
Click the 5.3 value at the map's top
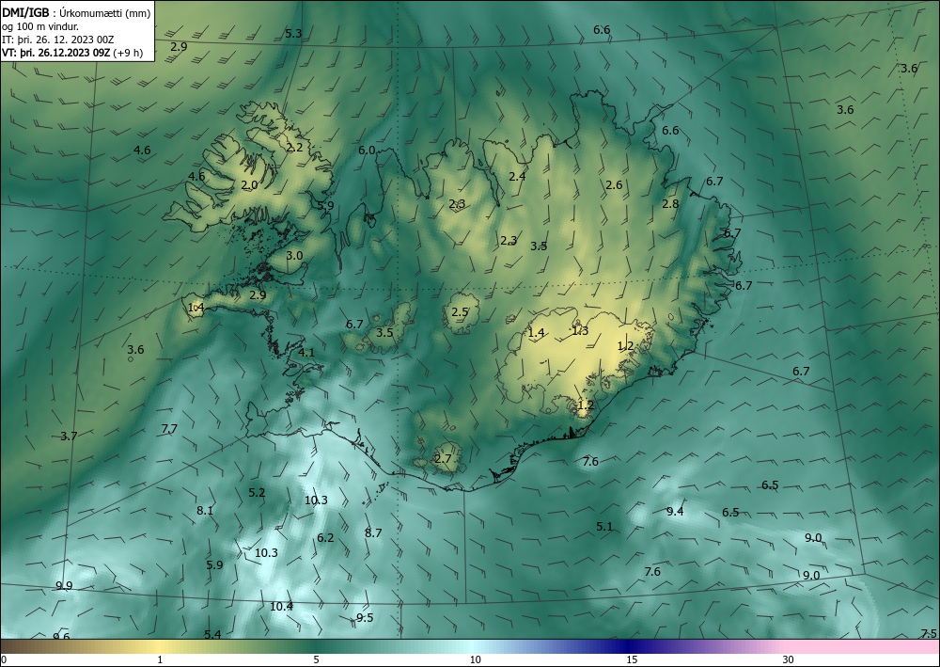tap(293, 34)
